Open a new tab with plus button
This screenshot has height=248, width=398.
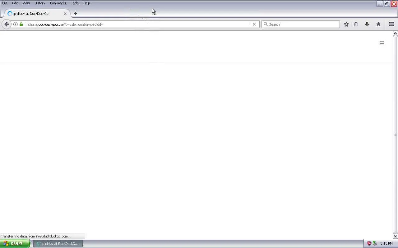[76, 14]
